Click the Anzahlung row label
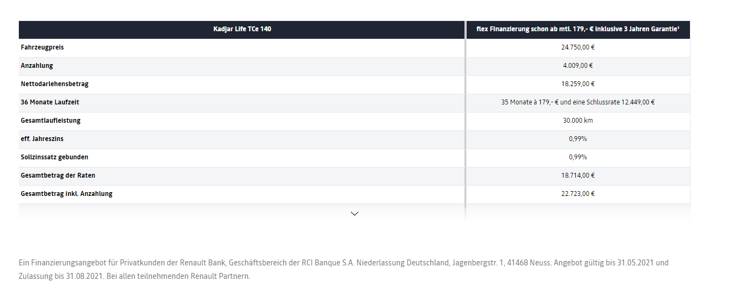Image resolution: width=740 pixels, height=288 pixels. click(37, 66)
